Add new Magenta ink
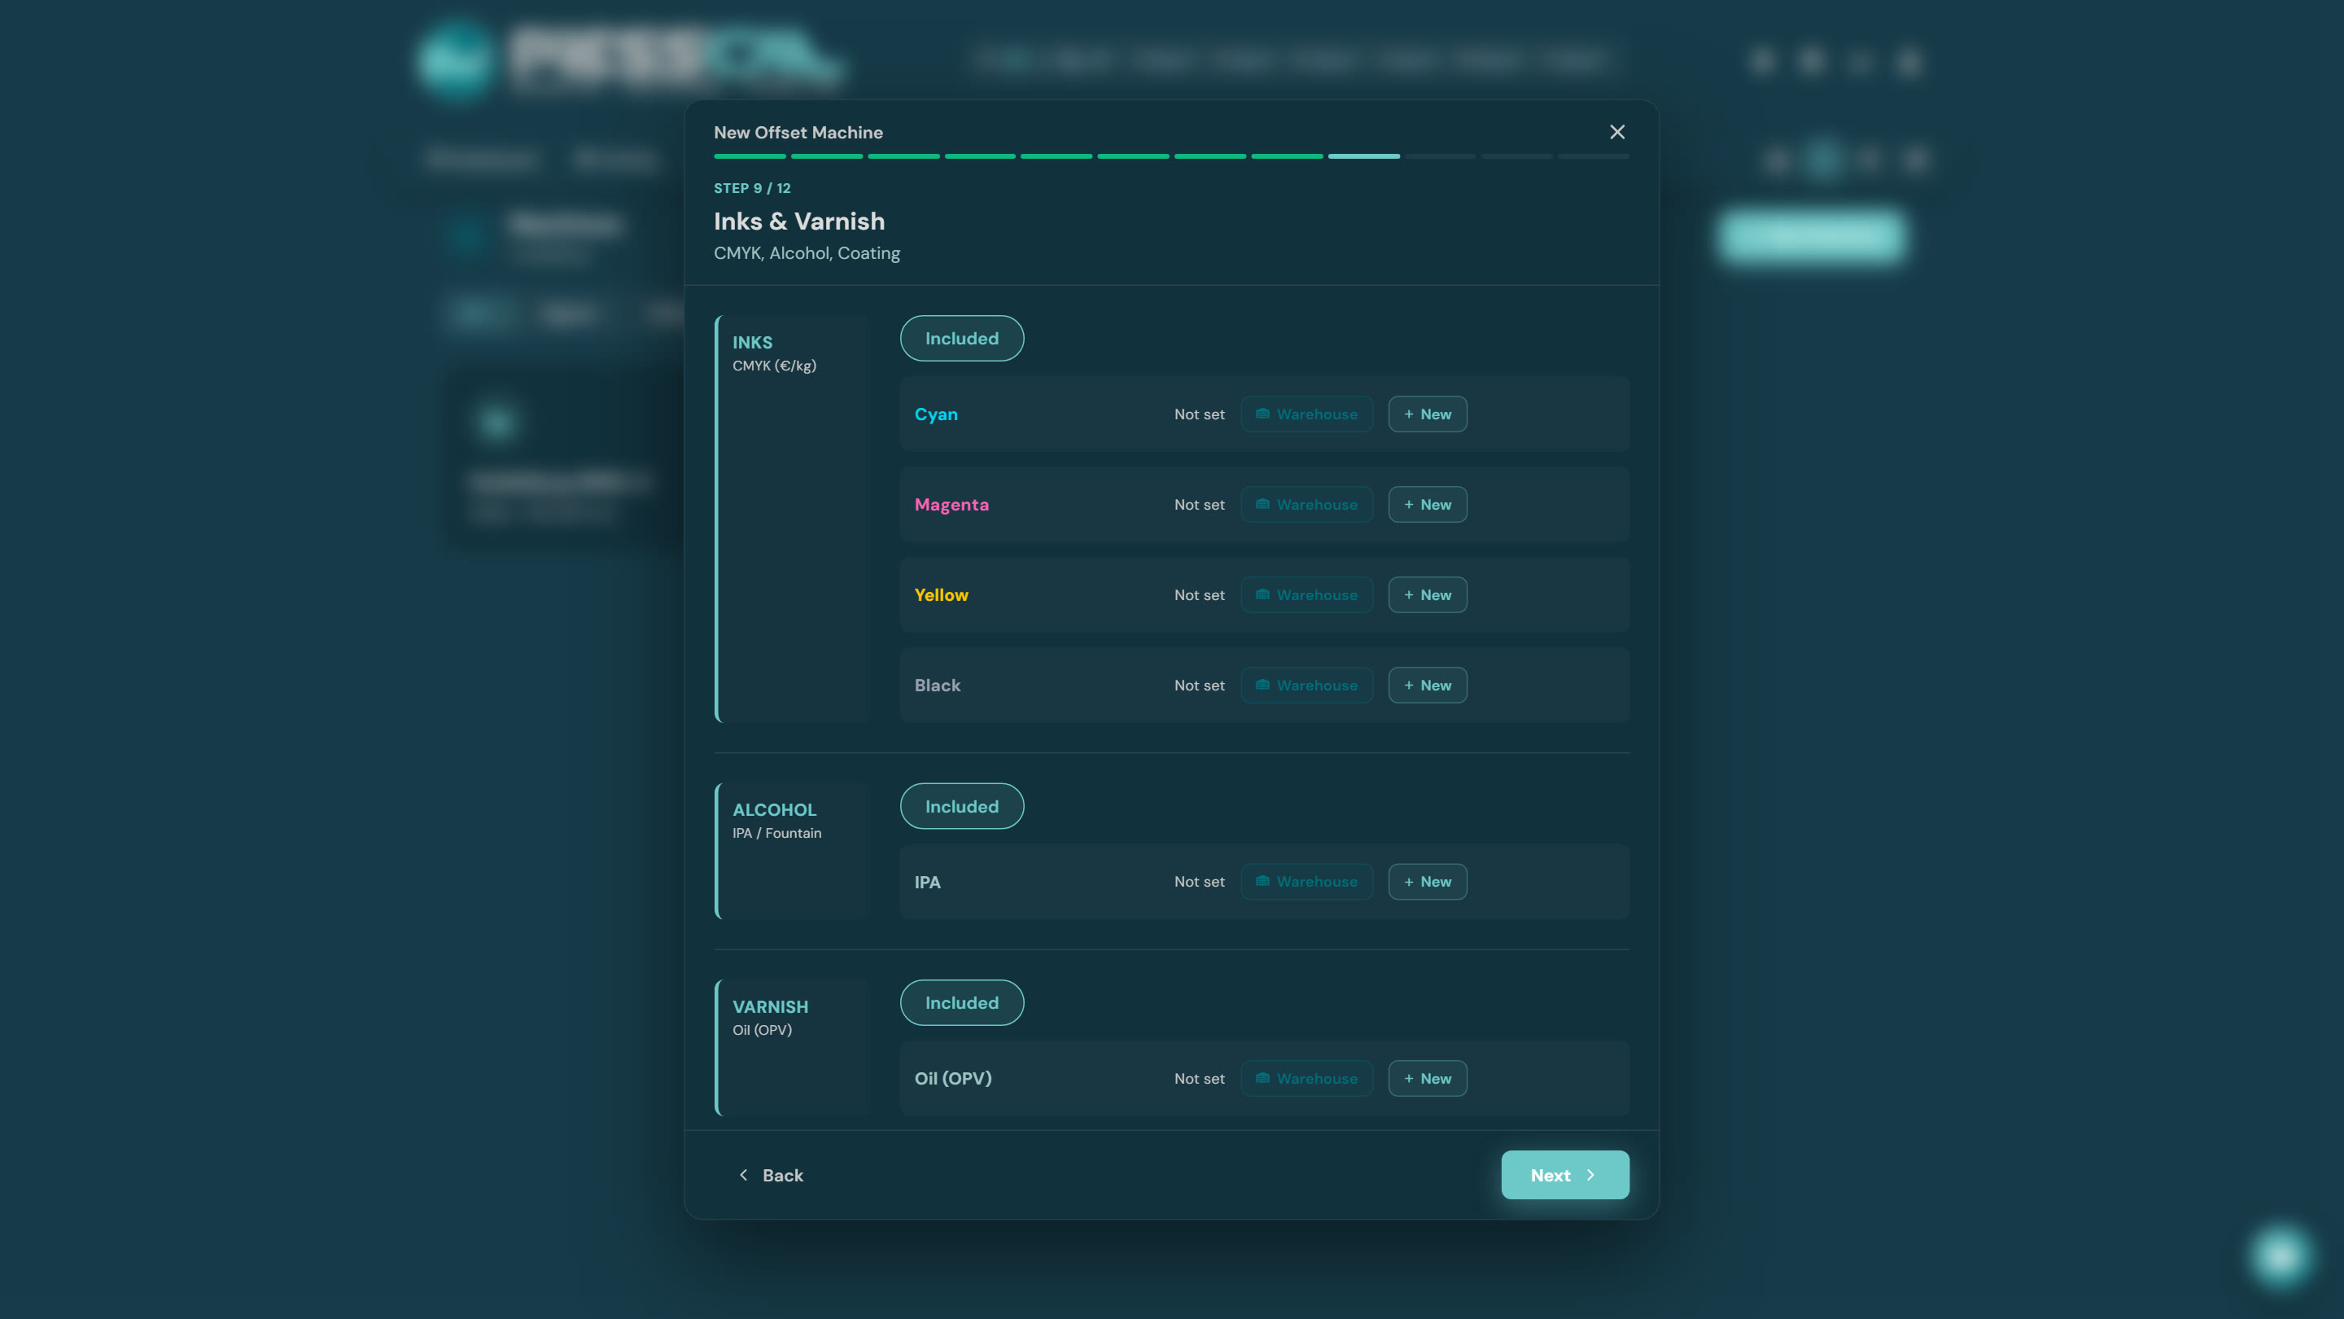 tap(1427, 504)
